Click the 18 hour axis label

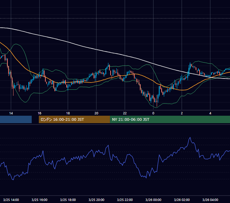coord(68,113)
